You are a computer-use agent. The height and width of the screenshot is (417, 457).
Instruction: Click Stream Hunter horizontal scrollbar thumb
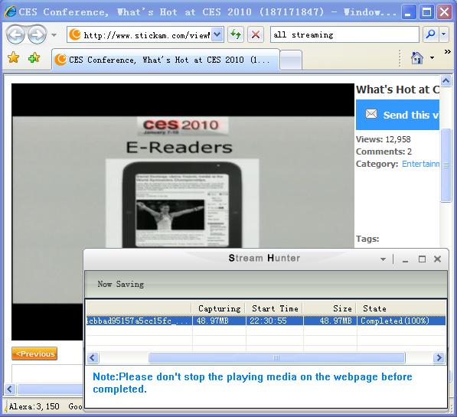[276, 357]
